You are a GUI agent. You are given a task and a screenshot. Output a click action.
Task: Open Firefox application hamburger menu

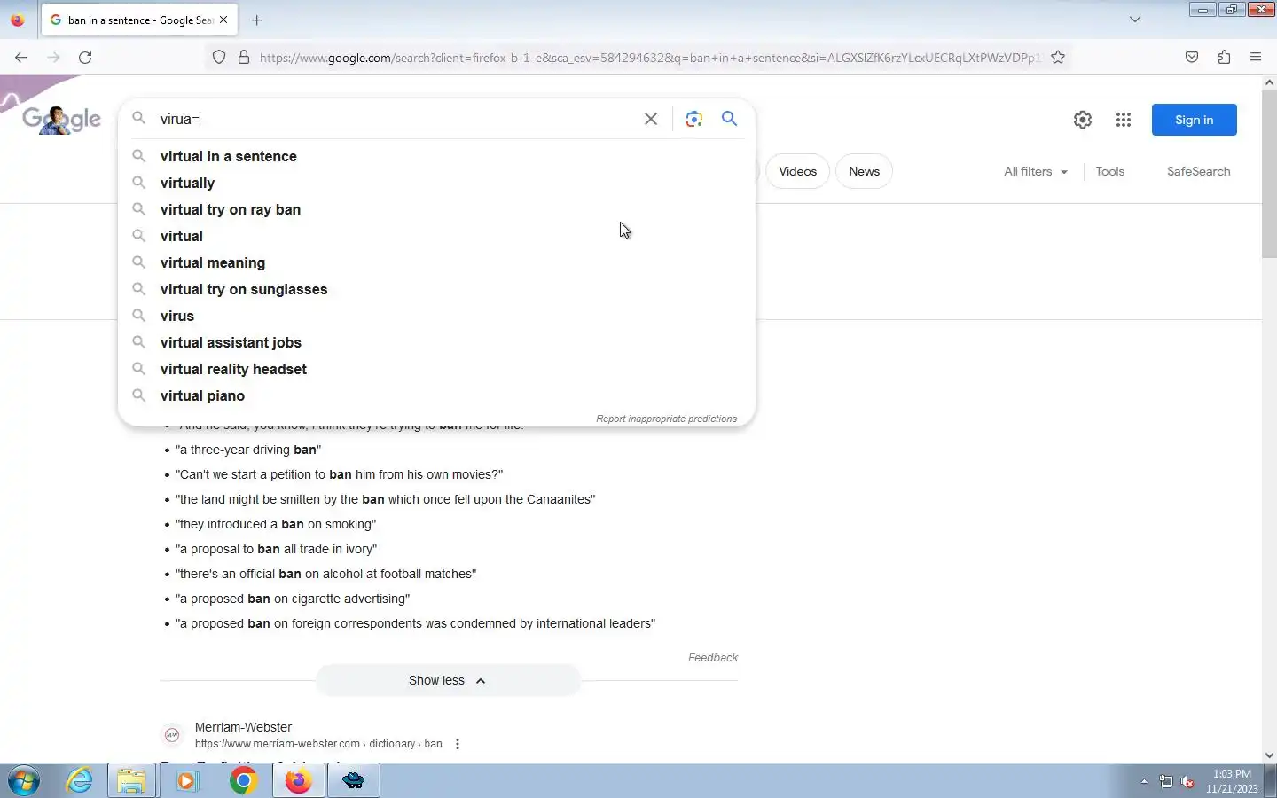click(1256, 58)
